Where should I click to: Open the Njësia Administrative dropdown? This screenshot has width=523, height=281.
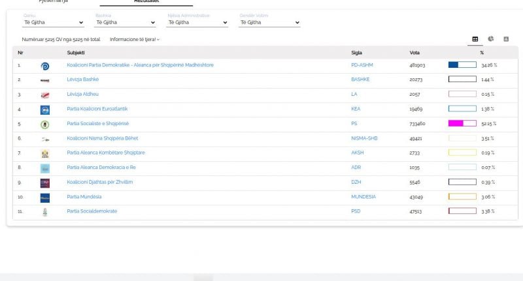click(197, 22)
